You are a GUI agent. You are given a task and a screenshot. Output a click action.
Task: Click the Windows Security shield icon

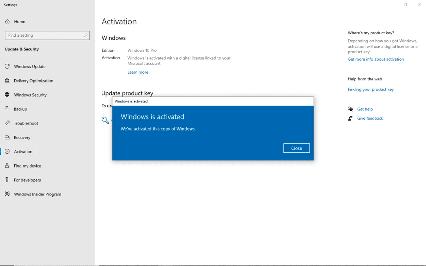[7, 95]
